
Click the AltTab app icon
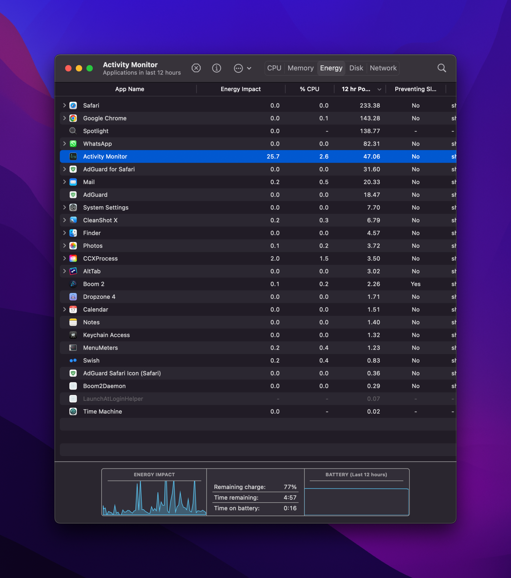(73, 271)
